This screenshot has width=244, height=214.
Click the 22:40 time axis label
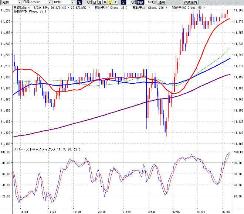point(152,212)
